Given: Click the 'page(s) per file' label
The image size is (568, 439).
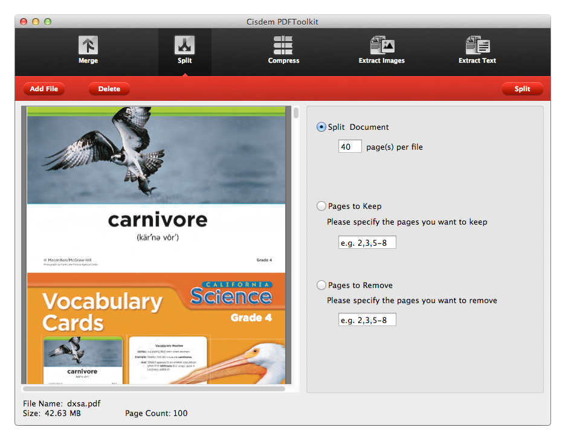Looking at the screenshot, I should click(394, 147).
